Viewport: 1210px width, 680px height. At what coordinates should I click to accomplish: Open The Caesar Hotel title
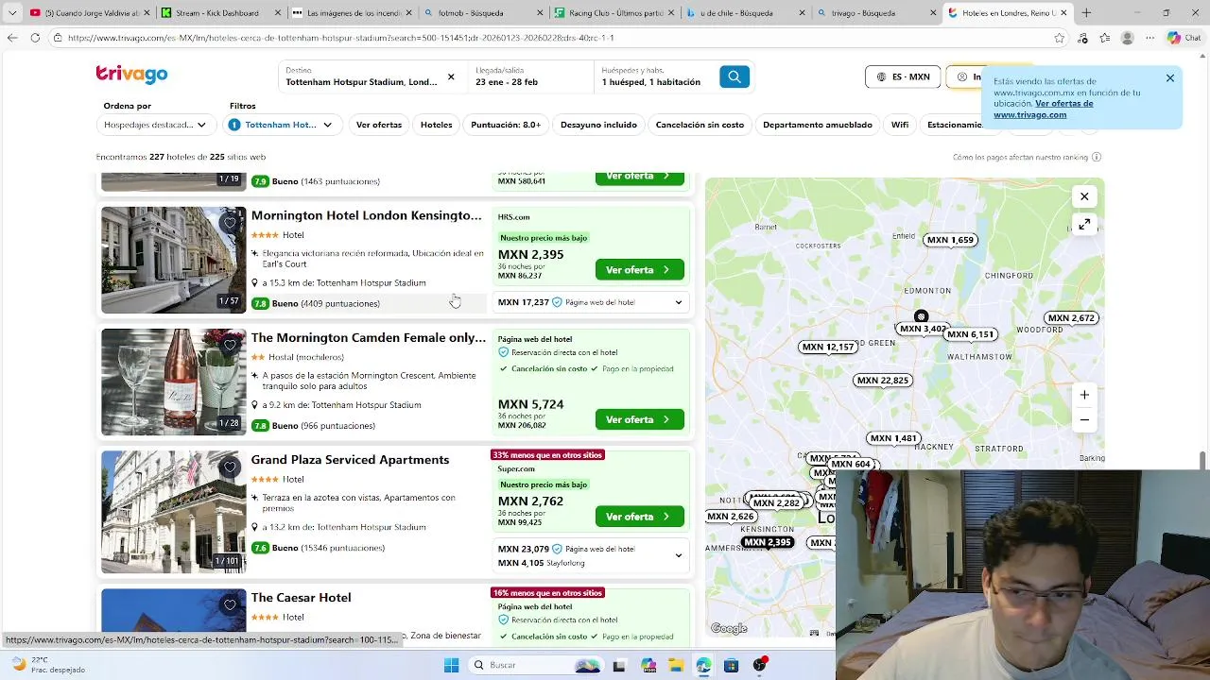pyautogui.click(x=301, y=598)
